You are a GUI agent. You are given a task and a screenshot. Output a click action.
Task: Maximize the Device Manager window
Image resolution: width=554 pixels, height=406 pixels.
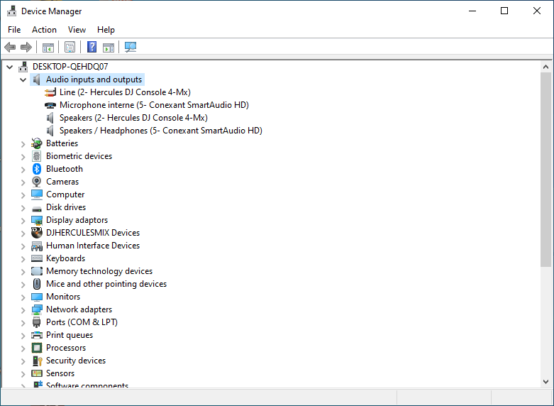tap(504, 11)
